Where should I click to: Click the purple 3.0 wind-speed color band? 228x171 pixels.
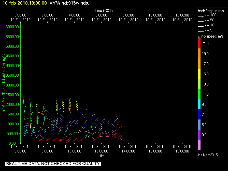[199, 135]
